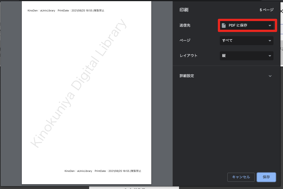
Task: Click the 送信先 label
Action: 185,26
